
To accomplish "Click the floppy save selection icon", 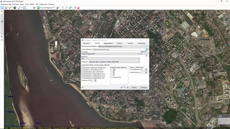I will coord(128,87).
